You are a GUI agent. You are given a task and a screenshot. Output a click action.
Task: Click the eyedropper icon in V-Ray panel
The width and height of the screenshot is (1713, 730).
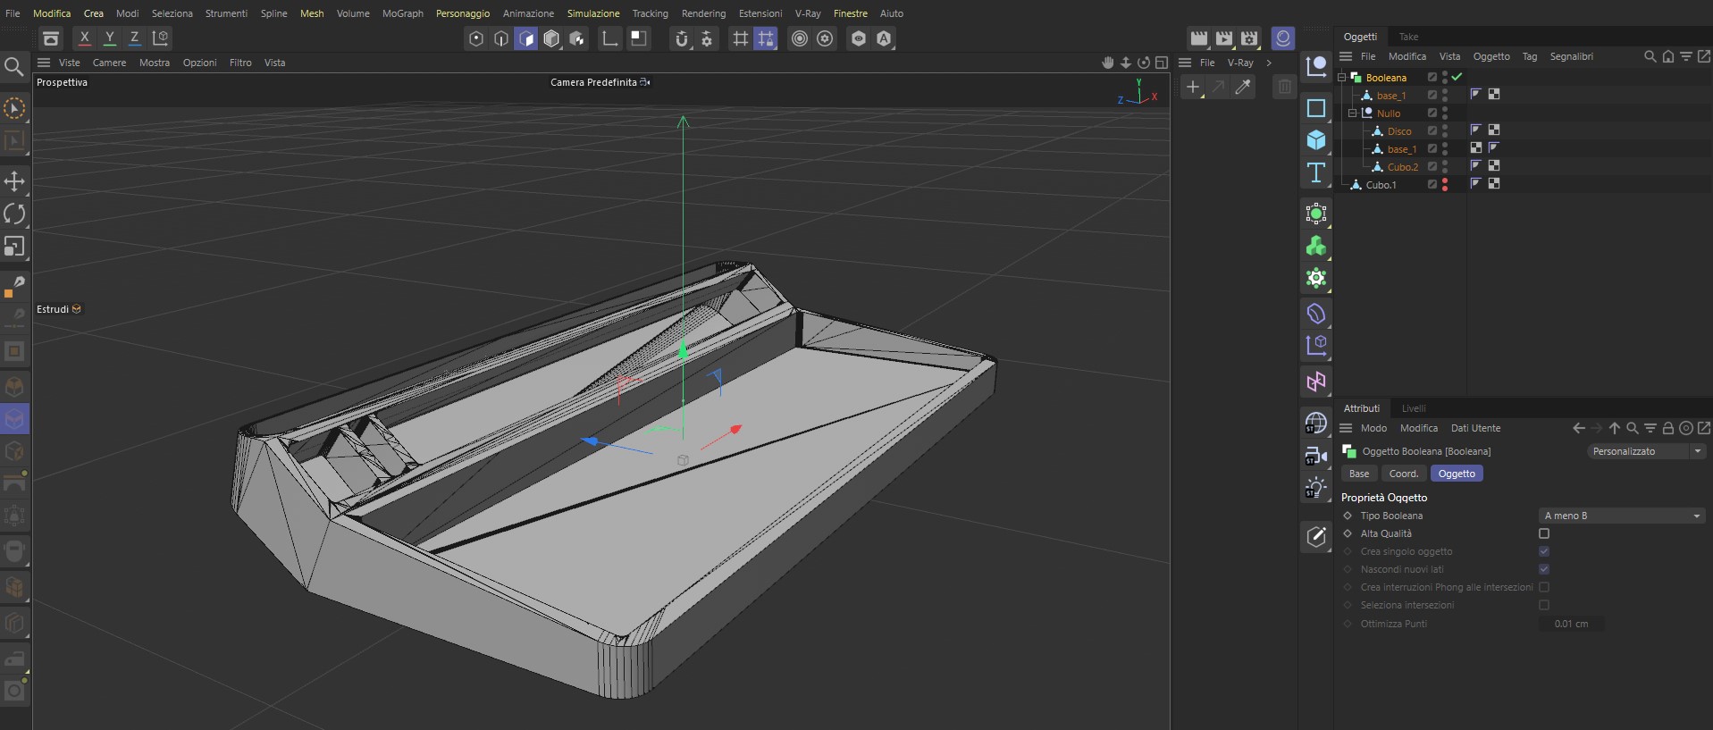[x=1243, y=87]
